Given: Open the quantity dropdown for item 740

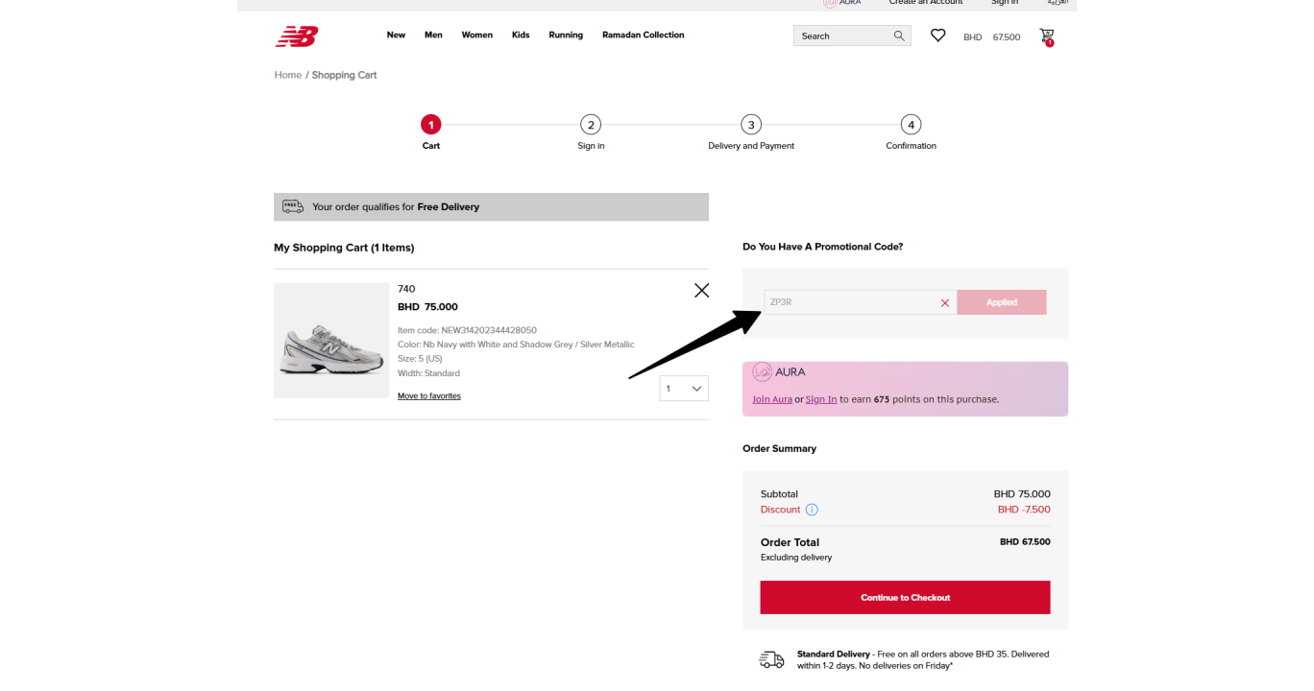Looking at the screenshot, I should coord(684,389).
